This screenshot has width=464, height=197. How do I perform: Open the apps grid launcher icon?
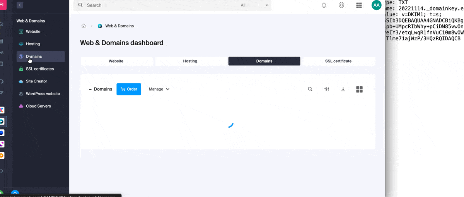point(359,5)
